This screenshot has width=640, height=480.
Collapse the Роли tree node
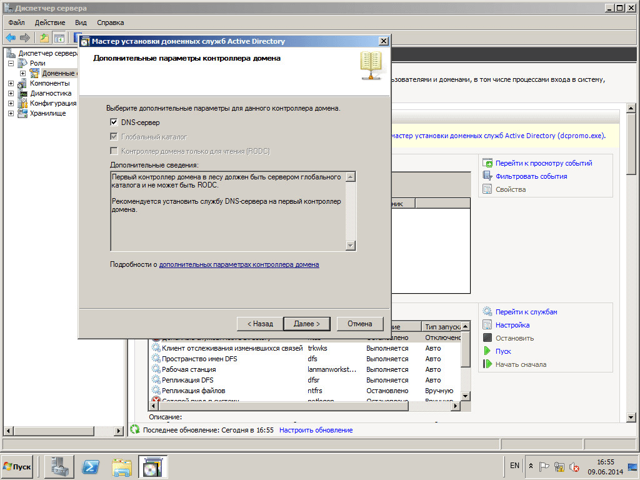[11, 63]
